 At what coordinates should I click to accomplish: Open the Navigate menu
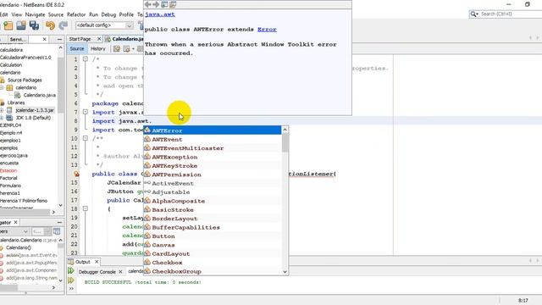coord(35,14)
